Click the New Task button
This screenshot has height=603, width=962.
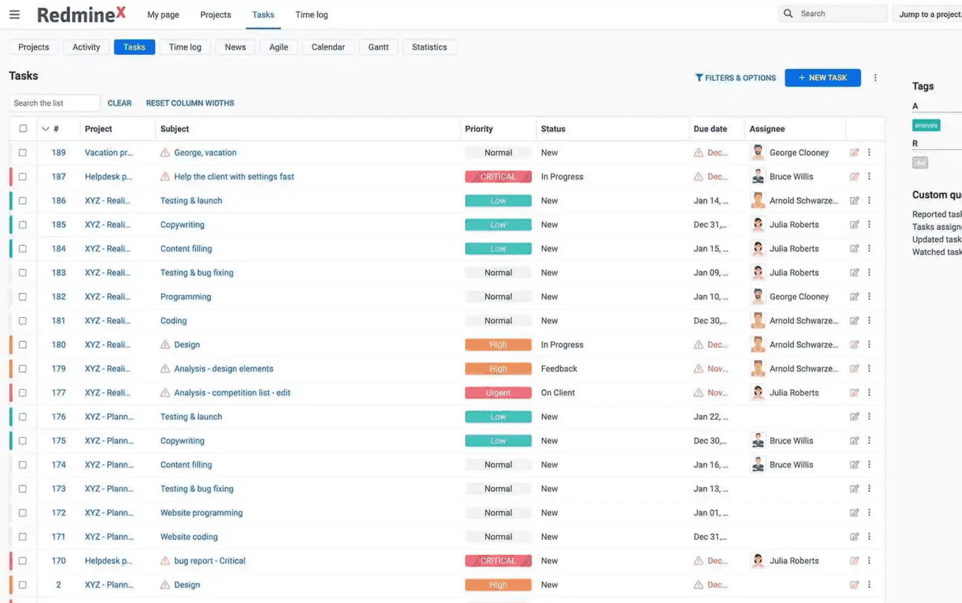pyautogui.click(x=823, y=77)
